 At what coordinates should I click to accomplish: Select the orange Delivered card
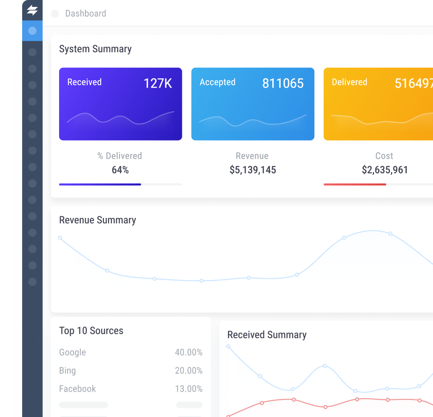[x=379, y=104]
